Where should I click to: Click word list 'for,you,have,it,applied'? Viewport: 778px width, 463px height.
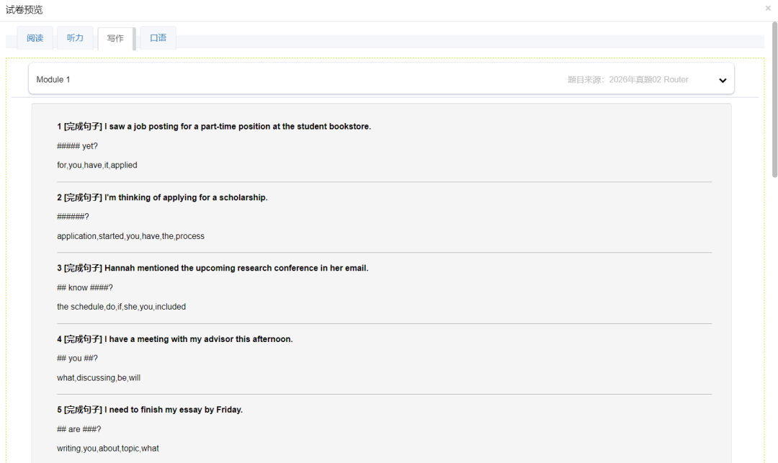coord(97,166)
